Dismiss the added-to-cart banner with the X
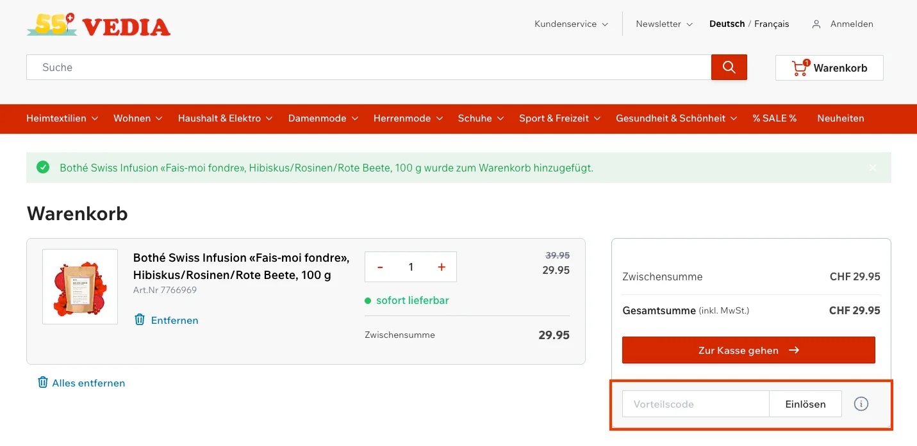This screenshot has width=917, height=446. [872, 167]
